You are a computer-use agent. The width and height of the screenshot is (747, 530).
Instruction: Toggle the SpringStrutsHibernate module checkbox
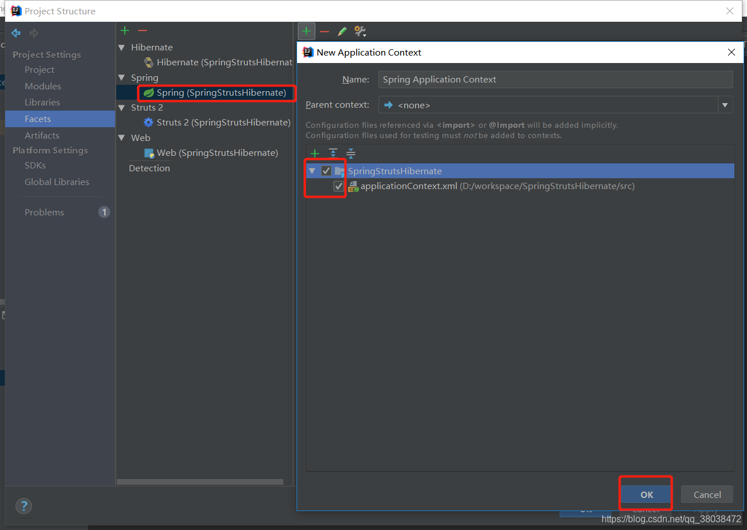tap(326, 171)
